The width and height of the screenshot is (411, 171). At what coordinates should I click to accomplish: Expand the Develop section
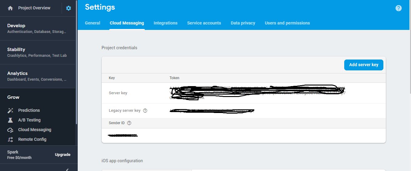tap(38, 28)
